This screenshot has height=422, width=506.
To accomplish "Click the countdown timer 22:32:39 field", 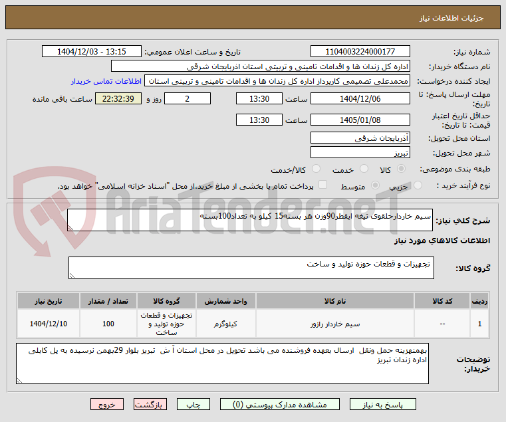I will [118, 99].
